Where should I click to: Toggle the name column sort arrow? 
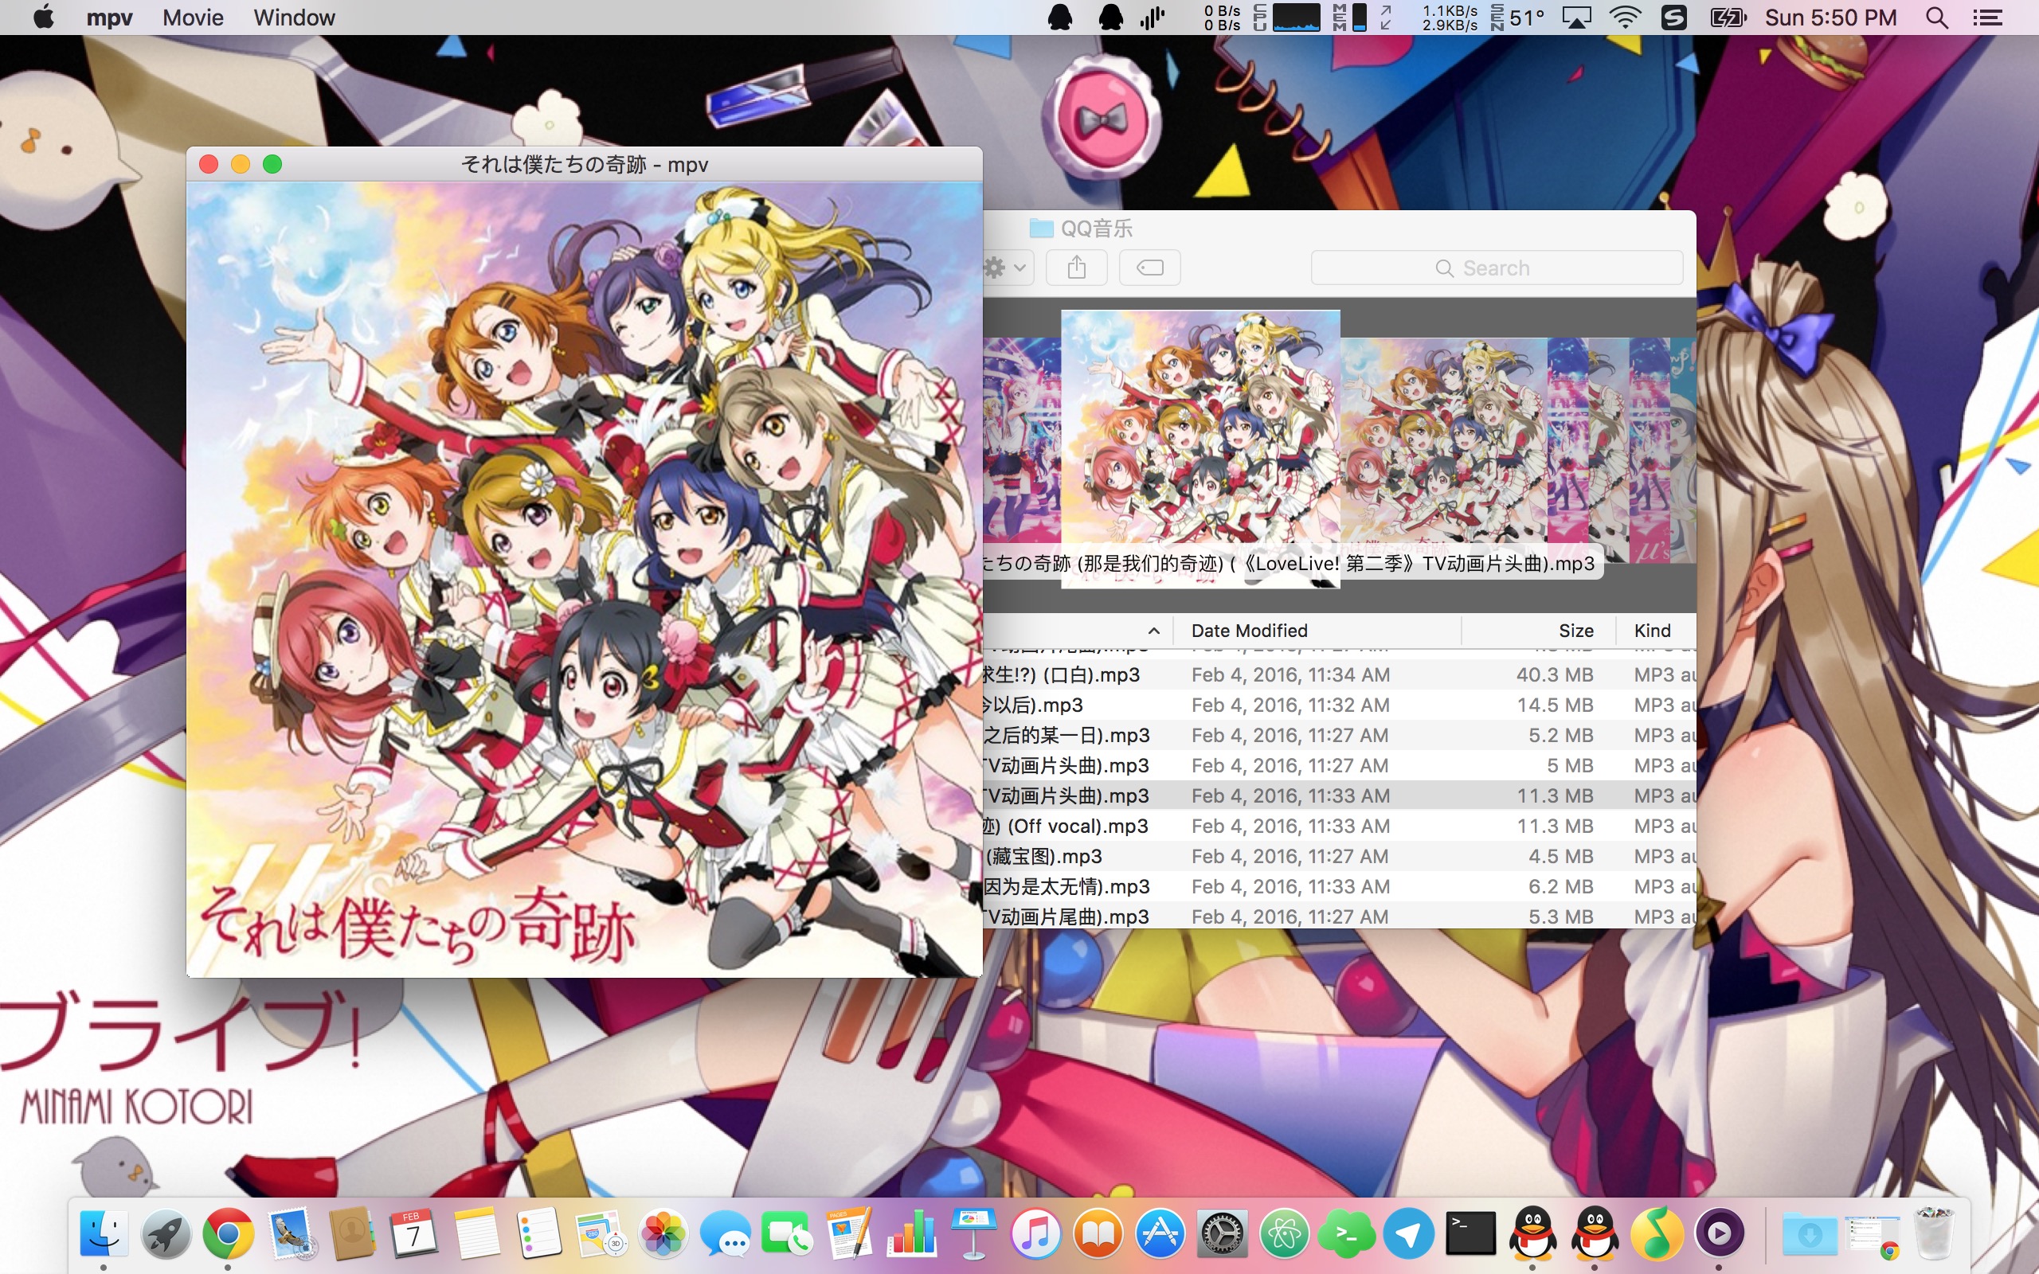pyautogui.click(x=1153, y=631)
